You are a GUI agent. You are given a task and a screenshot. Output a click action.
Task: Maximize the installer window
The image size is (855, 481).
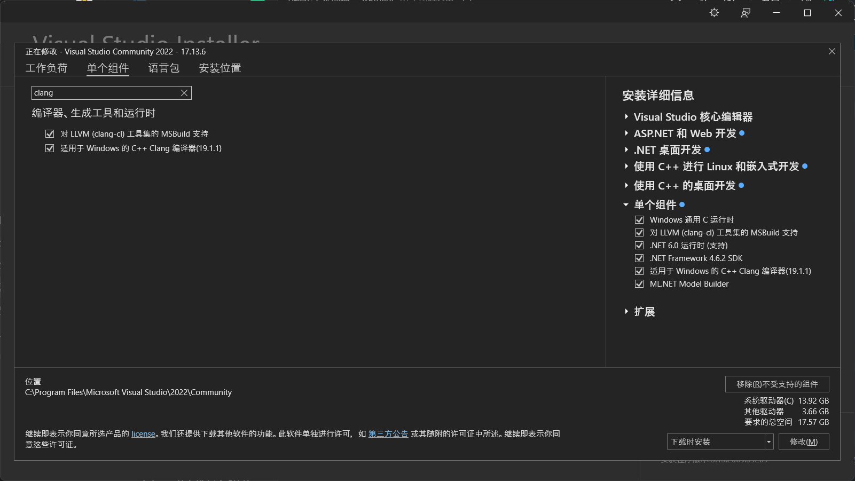click(807, 13)
